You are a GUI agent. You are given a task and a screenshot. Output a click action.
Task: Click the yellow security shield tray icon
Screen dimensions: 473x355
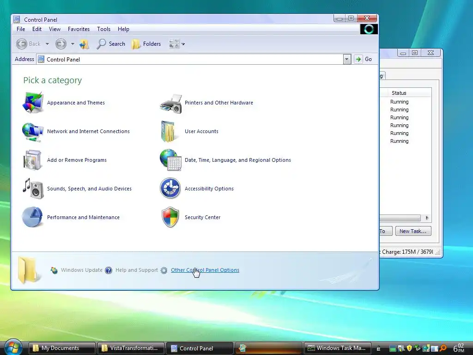coord(409,349)
